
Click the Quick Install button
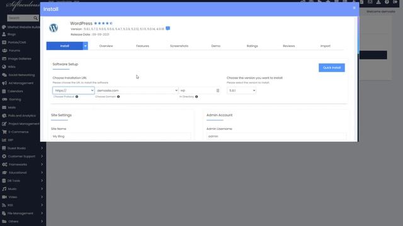pyautogui.click(x=332, y=68)
